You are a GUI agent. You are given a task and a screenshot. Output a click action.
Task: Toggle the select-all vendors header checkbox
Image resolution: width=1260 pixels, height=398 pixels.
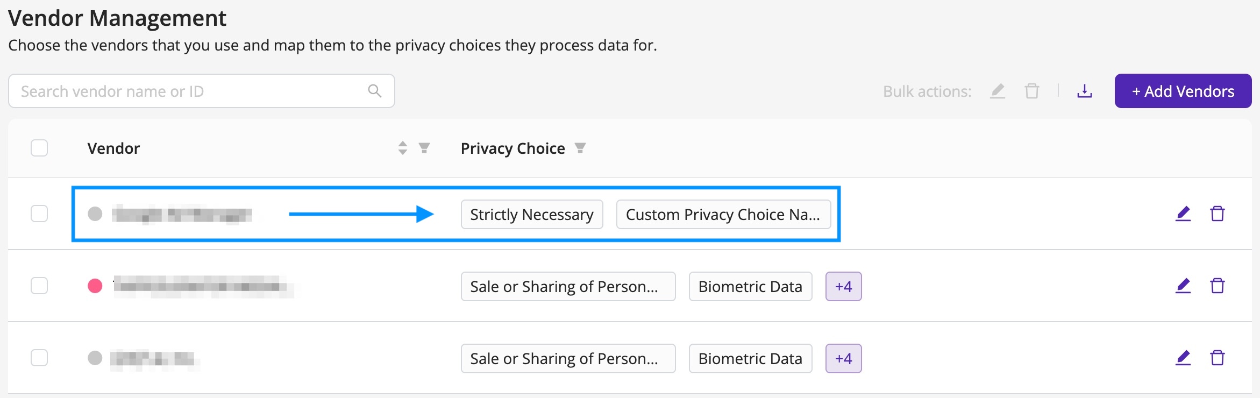tap(39, 148)
